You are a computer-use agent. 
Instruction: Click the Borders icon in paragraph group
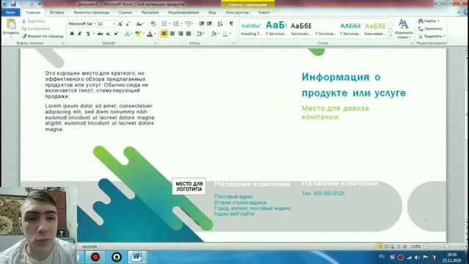(x=225, y=34)
